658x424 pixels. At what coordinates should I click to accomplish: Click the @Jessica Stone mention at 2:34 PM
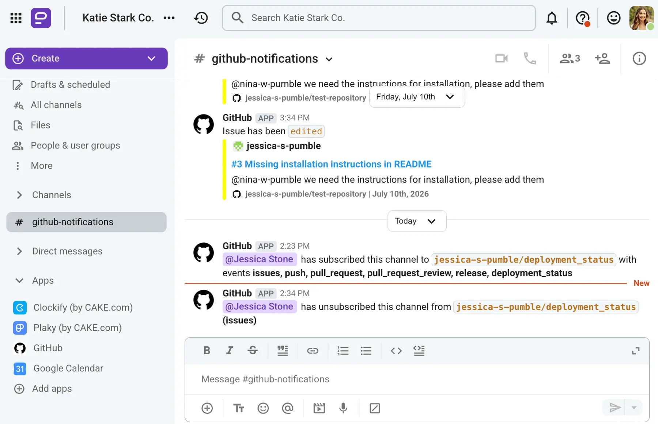pos(260,307)
